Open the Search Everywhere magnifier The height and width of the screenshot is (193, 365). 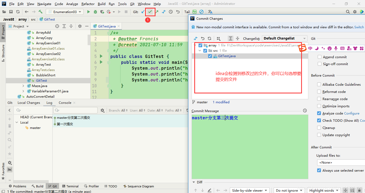(348, 12)
